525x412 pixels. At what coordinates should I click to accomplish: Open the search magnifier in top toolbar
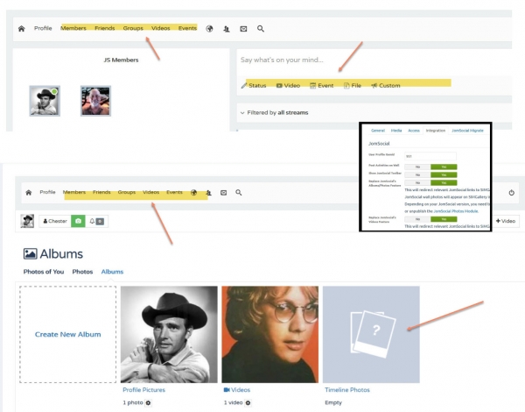(x=260, y=29)
